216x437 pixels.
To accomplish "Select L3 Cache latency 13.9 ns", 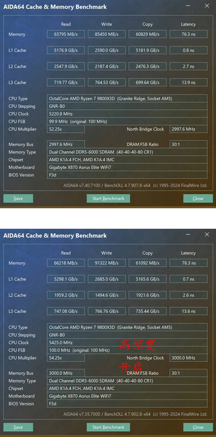I will click(x=188, y=82).
